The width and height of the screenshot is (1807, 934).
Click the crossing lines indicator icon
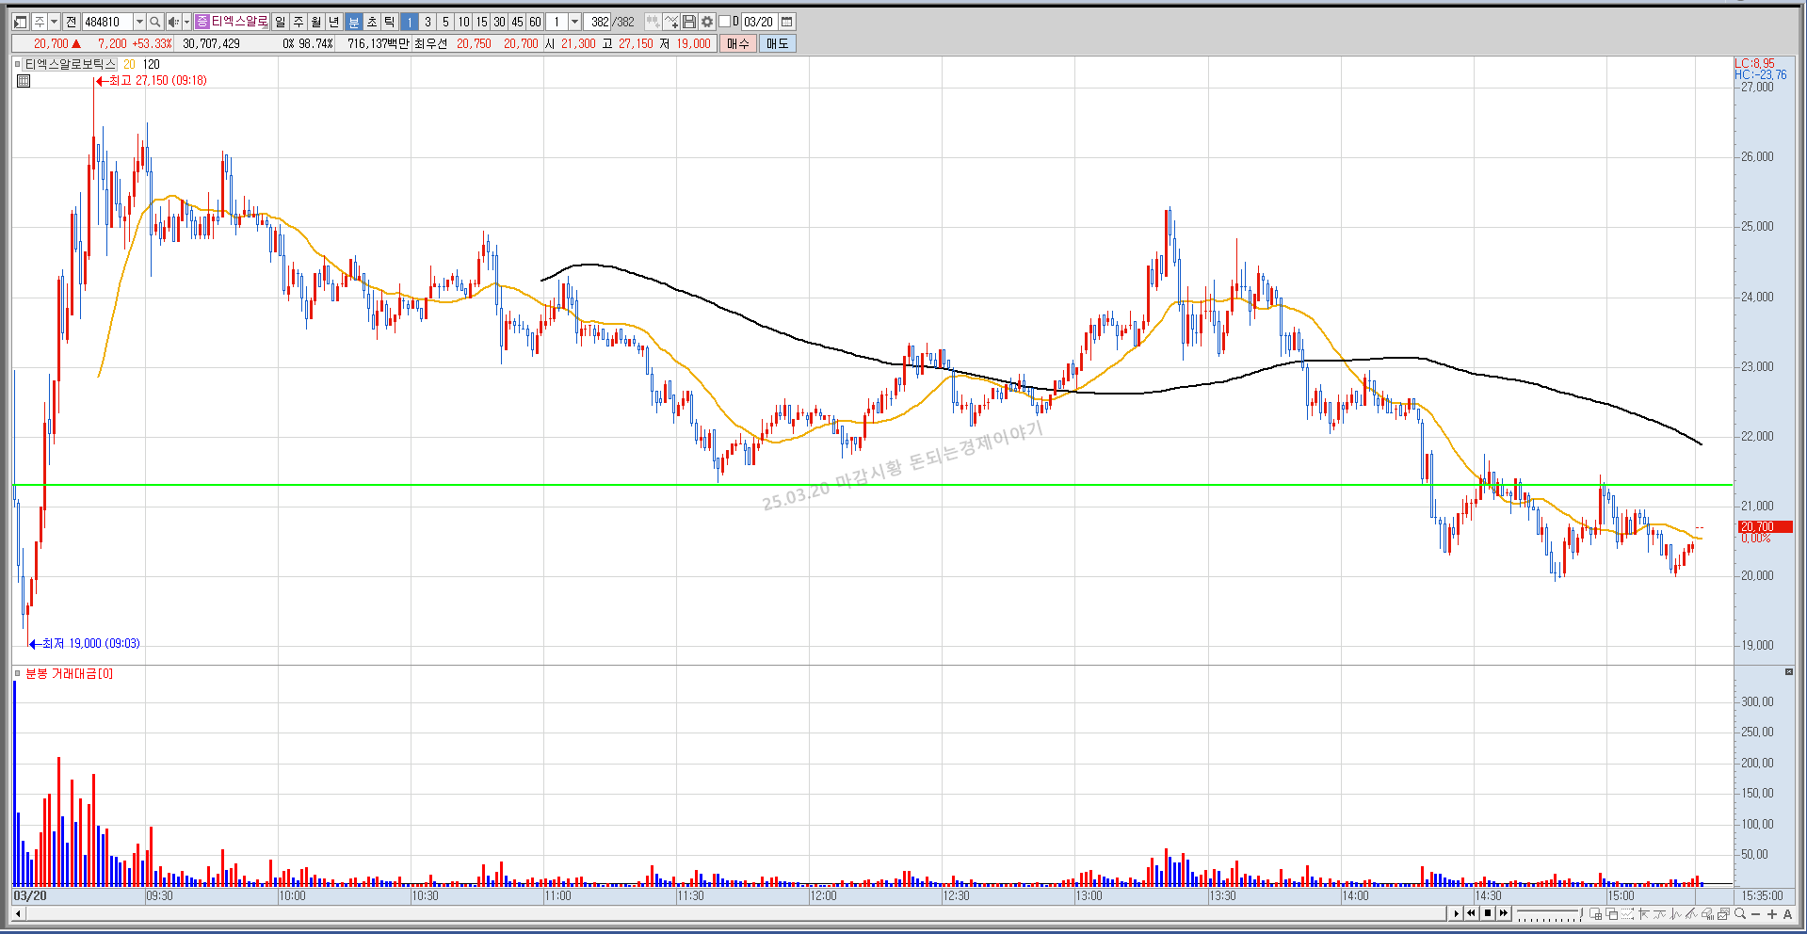(x=1675, y=913)
